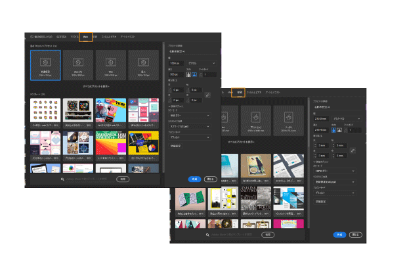Open the RGB color mode dropdown
The width and height of the screenshot is (407, 276).
pos(190,116)
